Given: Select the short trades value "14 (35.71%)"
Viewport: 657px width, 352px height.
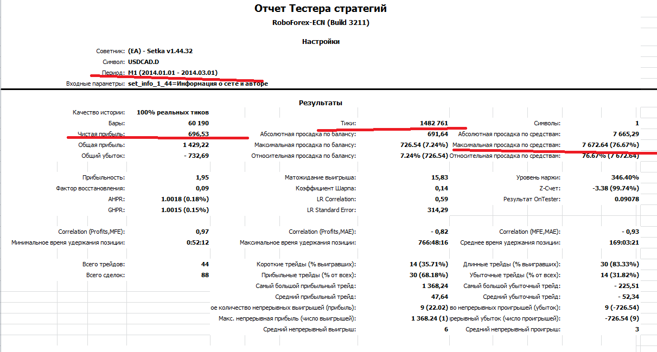Looking at the screenshot, I should tap(429, 264).
